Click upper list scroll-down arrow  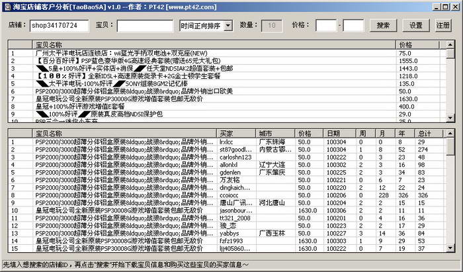(x=450, y=118)
